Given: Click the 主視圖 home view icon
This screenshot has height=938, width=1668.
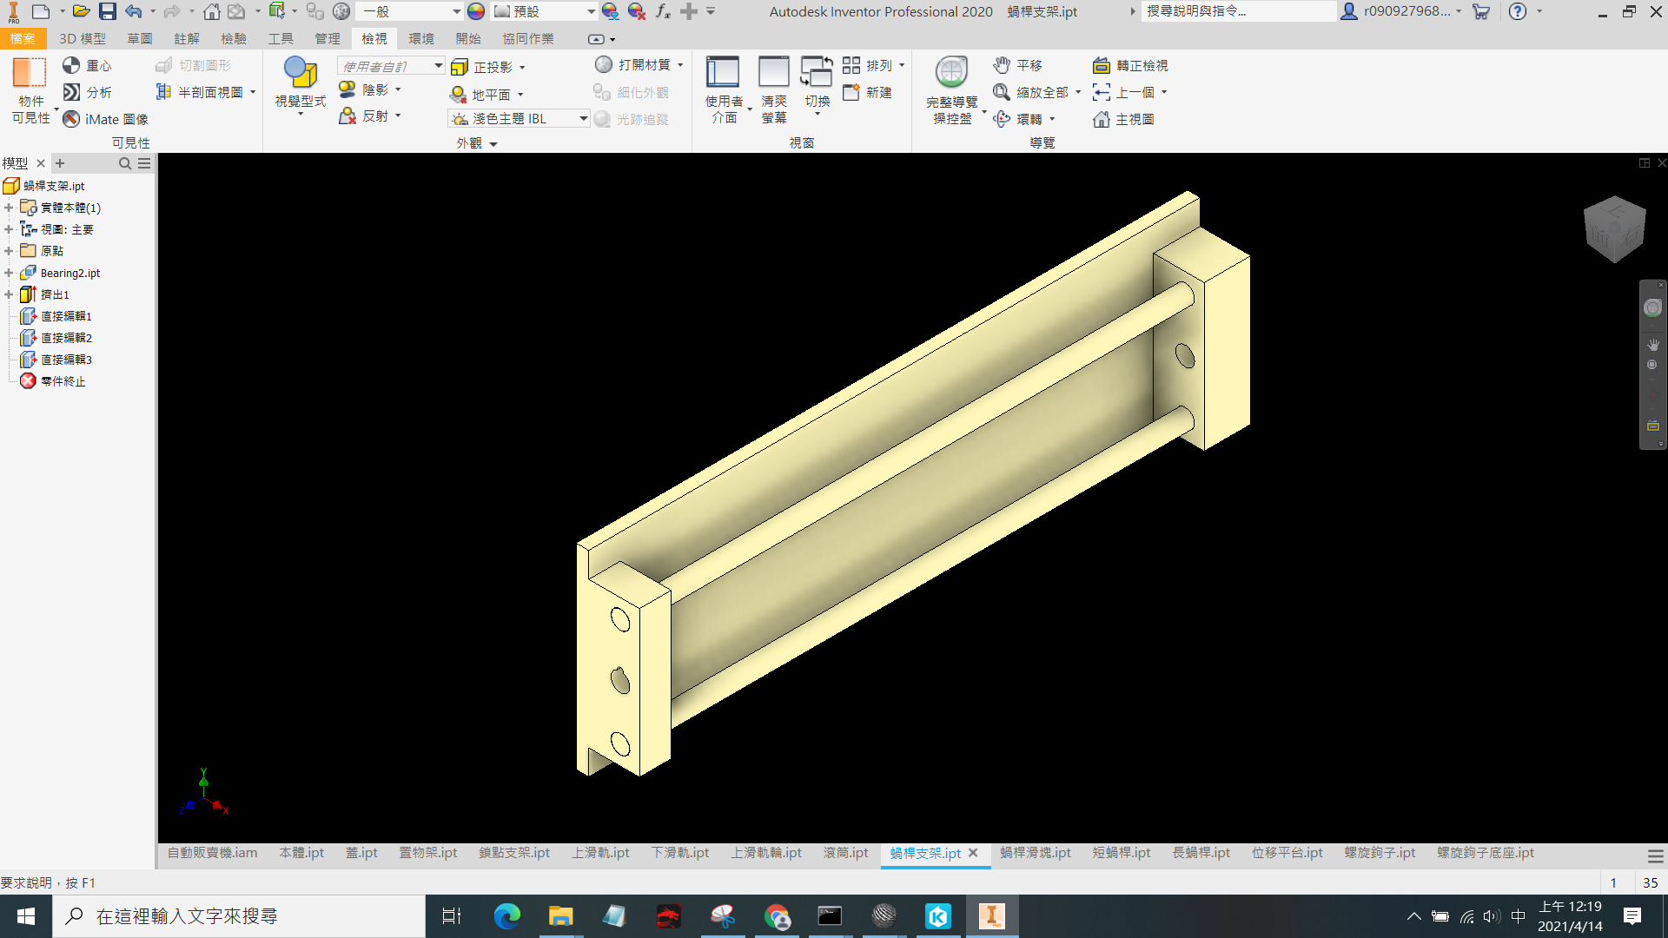Looking at the screenshot, I should (1102, 119).
